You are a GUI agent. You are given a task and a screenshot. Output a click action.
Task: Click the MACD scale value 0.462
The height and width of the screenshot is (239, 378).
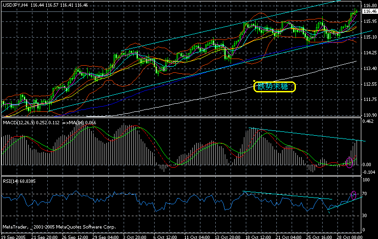click(368, 121)
